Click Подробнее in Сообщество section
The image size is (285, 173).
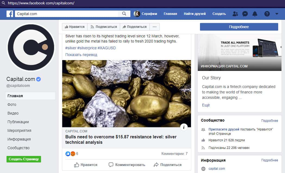tap(270, 121)
